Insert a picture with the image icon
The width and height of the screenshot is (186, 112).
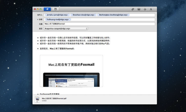pyautogui.click(x=139, y=9)
